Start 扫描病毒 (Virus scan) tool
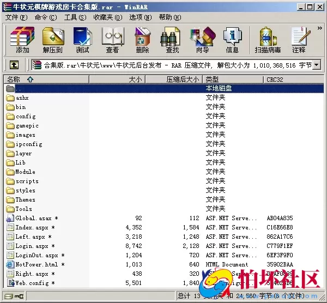This screenshot has width=327, height=303. click(268, 40)
